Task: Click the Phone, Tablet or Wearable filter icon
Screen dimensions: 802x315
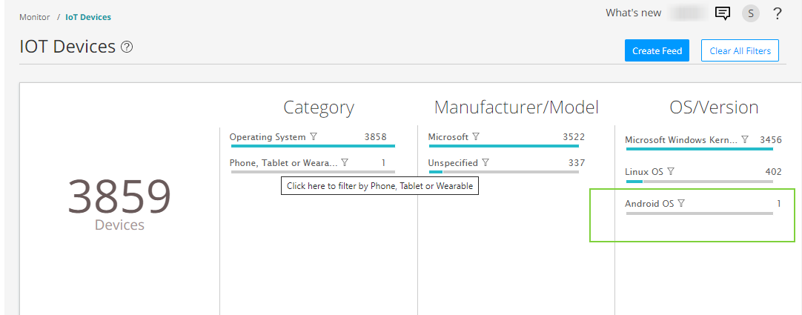Action: click(345, 163)
